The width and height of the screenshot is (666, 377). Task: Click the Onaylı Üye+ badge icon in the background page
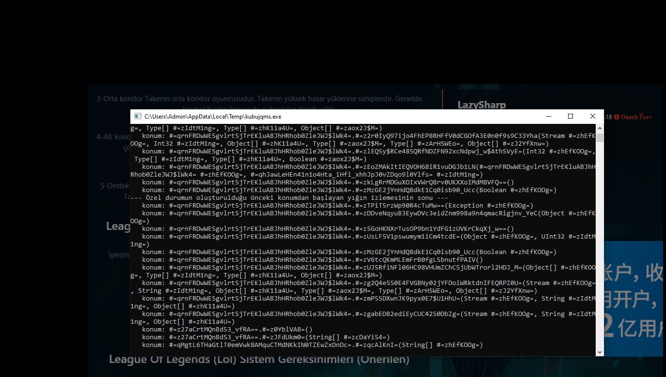[617, 117]
